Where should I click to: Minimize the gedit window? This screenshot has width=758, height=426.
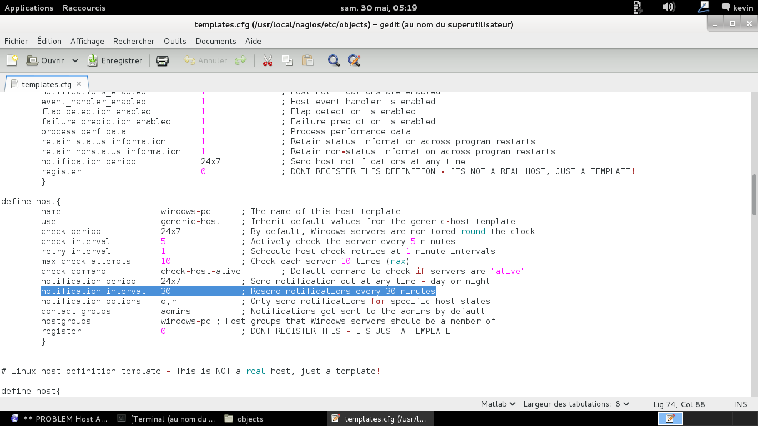point(715,23)
